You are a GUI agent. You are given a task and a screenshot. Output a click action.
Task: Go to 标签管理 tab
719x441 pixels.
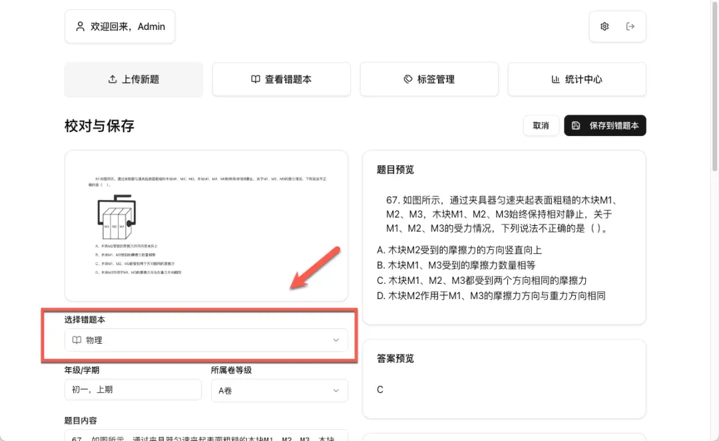coord(429,79)
